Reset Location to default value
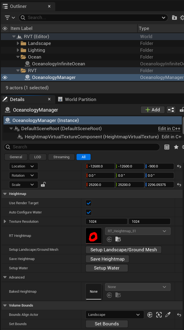The height and width of the screenshot is (330, 184). [x=179, y=166]
